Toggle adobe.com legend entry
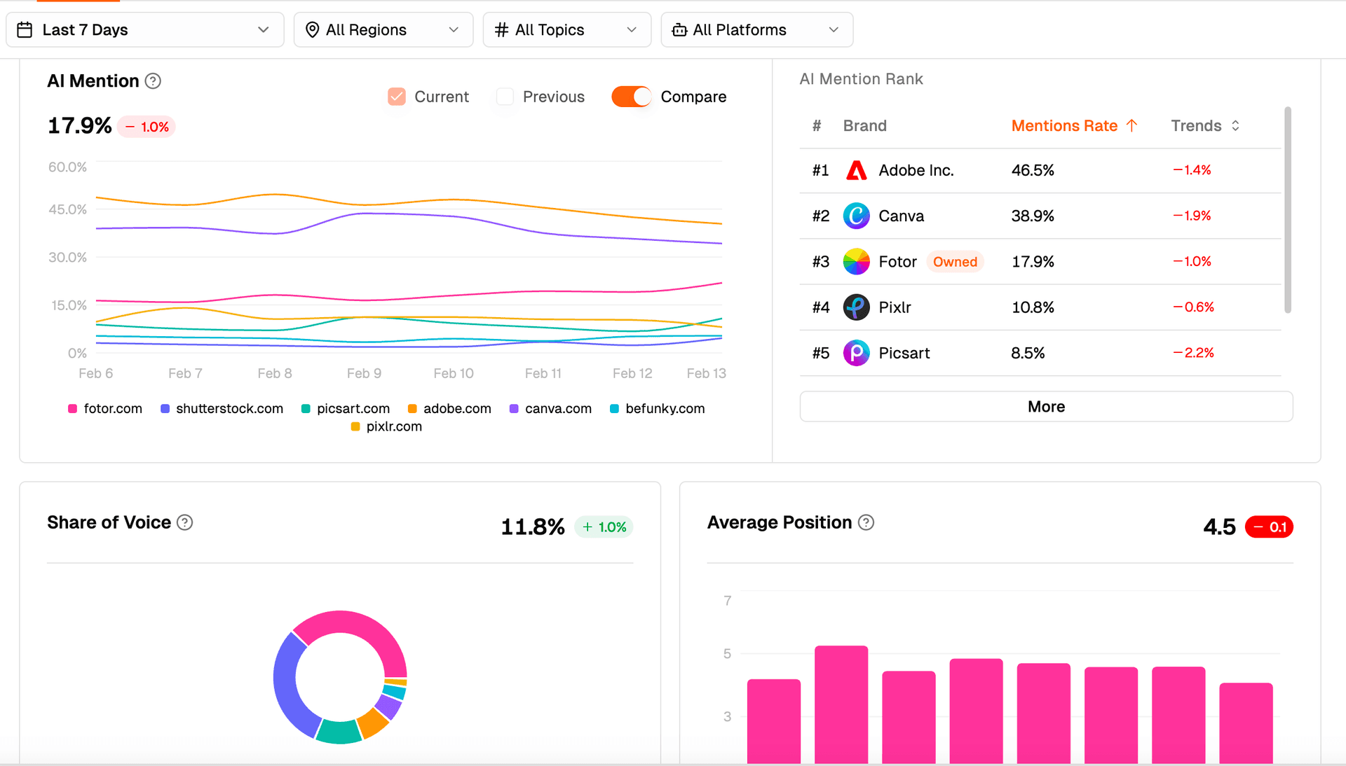This screenshot has width=1346, height=766. [449, 409]
